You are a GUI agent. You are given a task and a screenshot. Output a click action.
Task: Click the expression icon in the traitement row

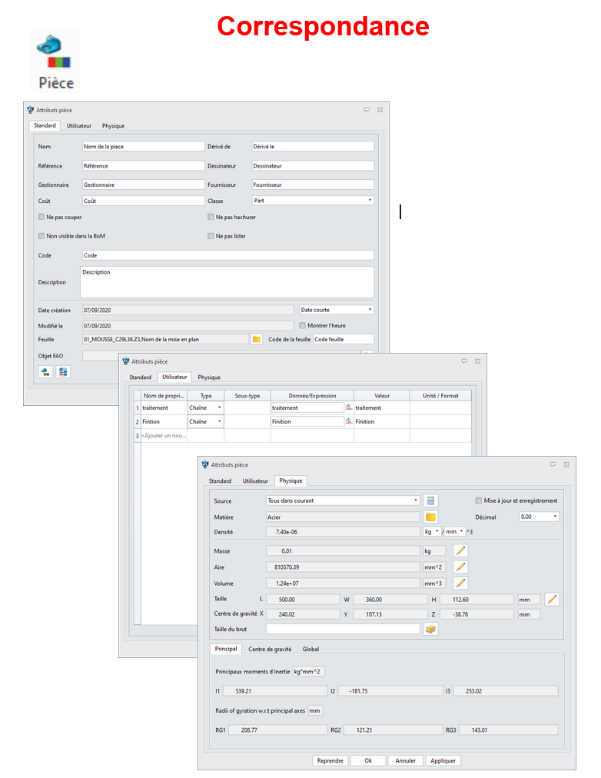[x=349, y=407]
